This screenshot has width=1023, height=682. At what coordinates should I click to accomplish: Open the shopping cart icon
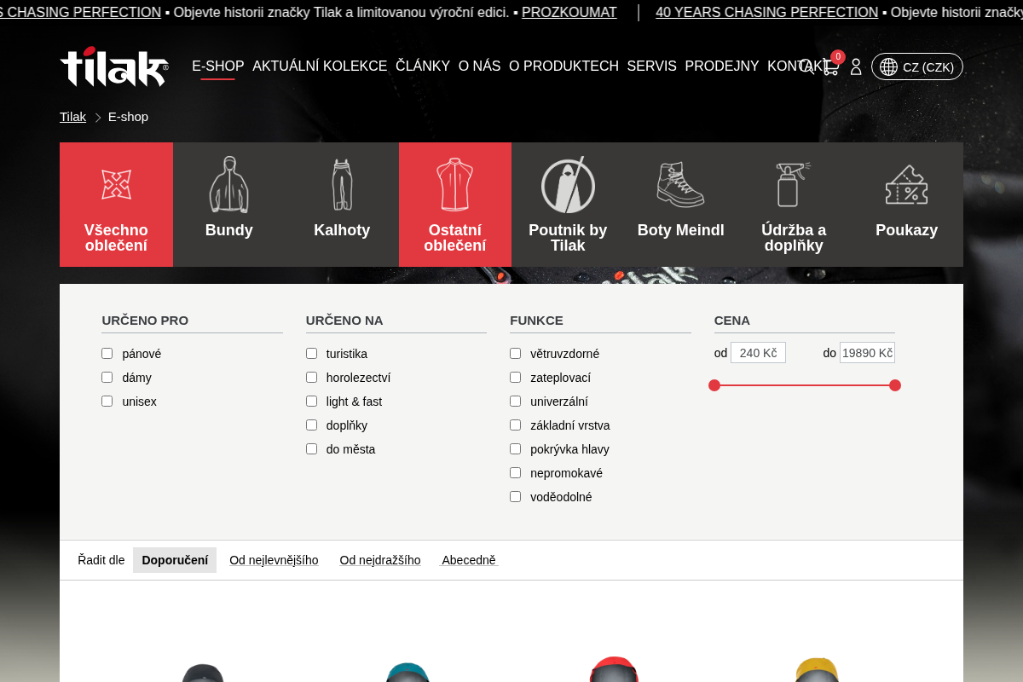tap(831, 66)
